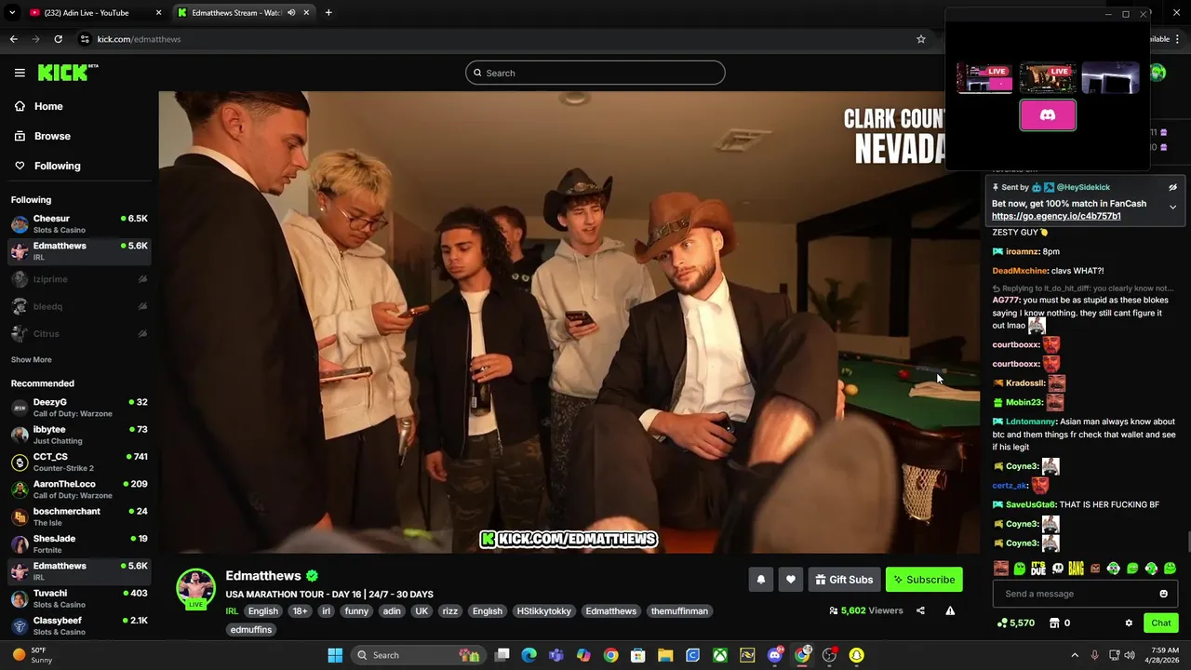This screenshot has width=1191, height=670.
Task: Insert the skull quick emote
Action: click(x=1057, y=569)
